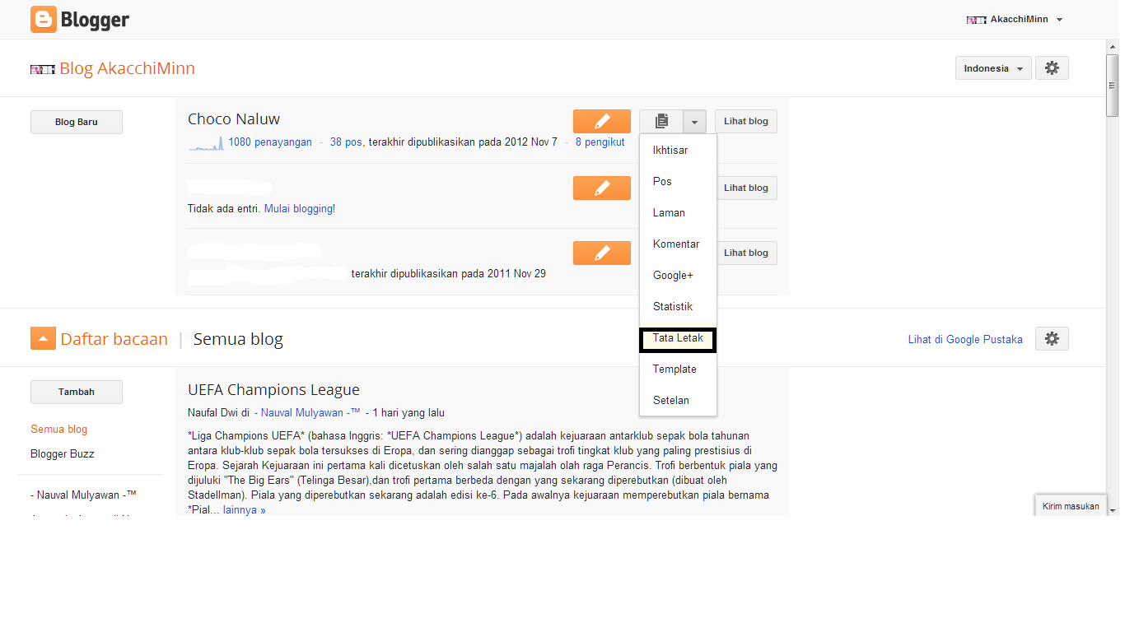Click Semua blog heading tab
The height and width of the screenshot is (632, 1125).
click(x=238, y=339)
